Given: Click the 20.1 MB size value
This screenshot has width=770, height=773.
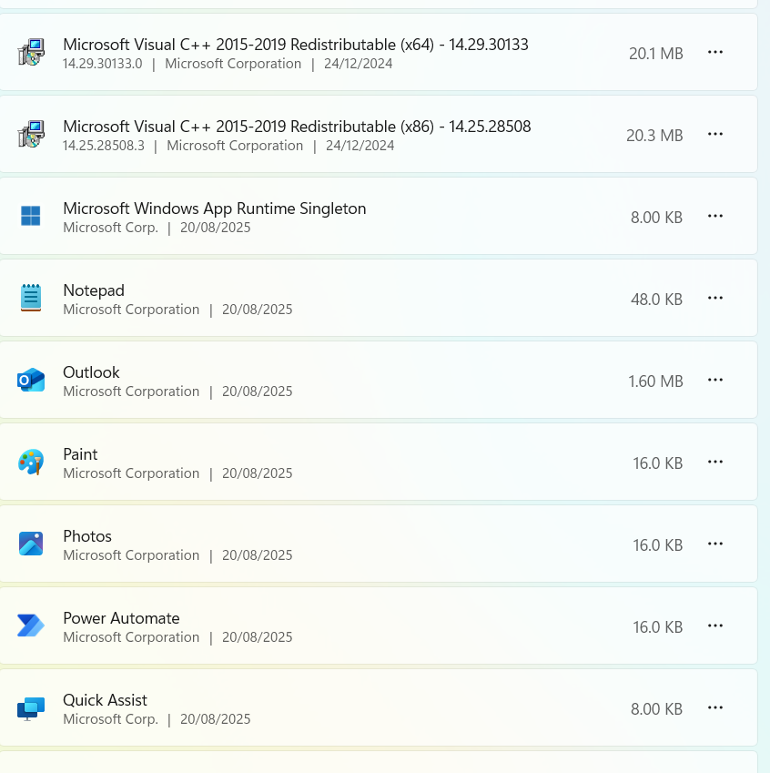Looking at the screenshot, I should (655, 53).
